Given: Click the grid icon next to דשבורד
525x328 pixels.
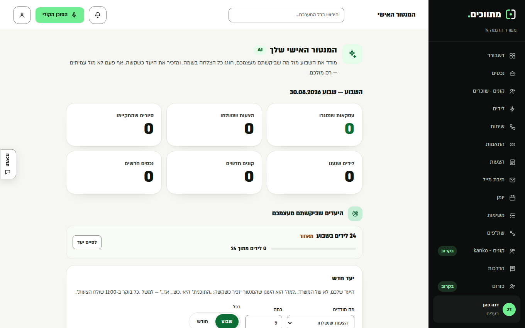Looking at the screenshot, I should 512,56.
